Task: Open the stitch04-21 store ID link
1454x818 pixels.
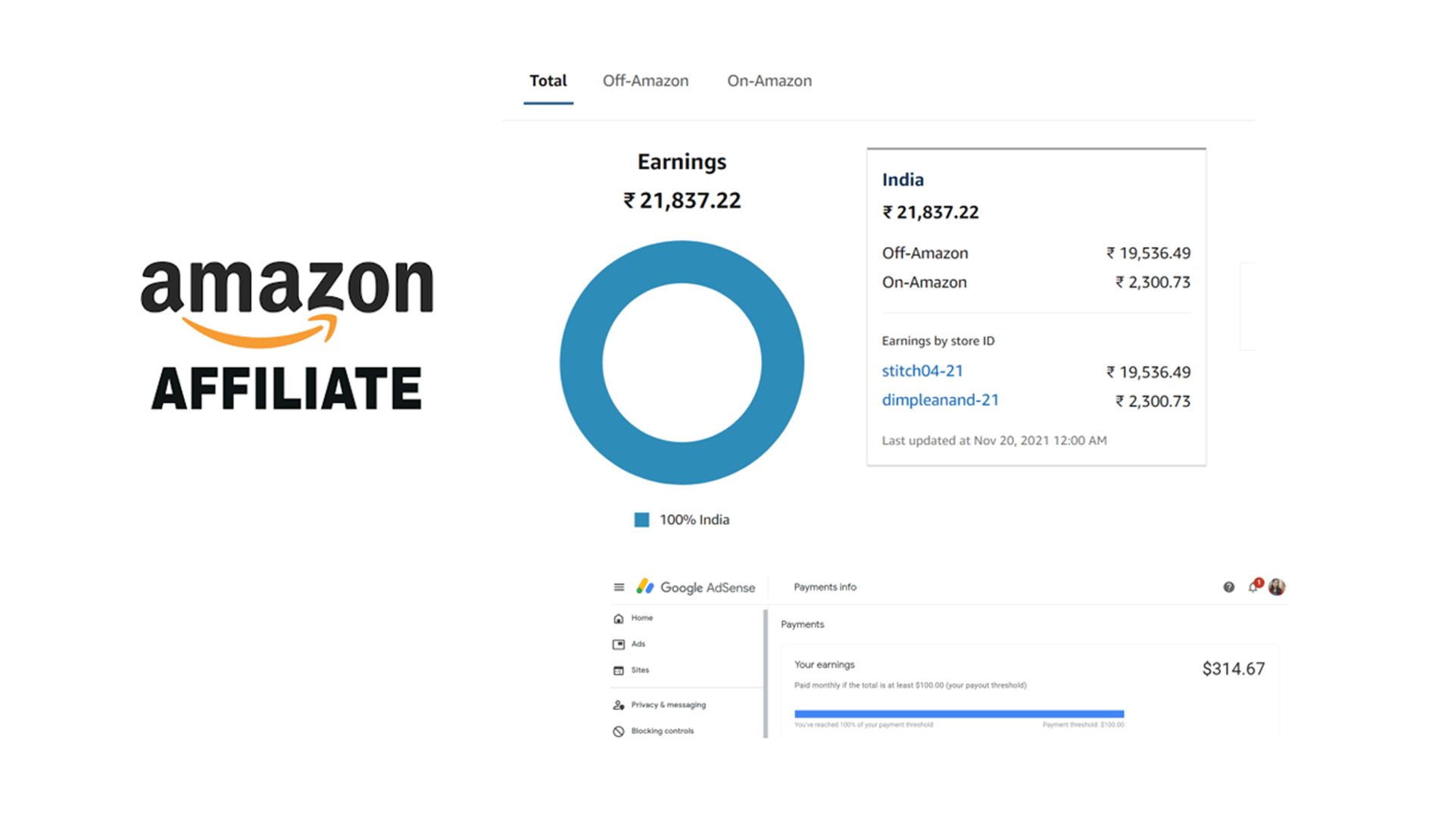Action: (x=922, y=371)
